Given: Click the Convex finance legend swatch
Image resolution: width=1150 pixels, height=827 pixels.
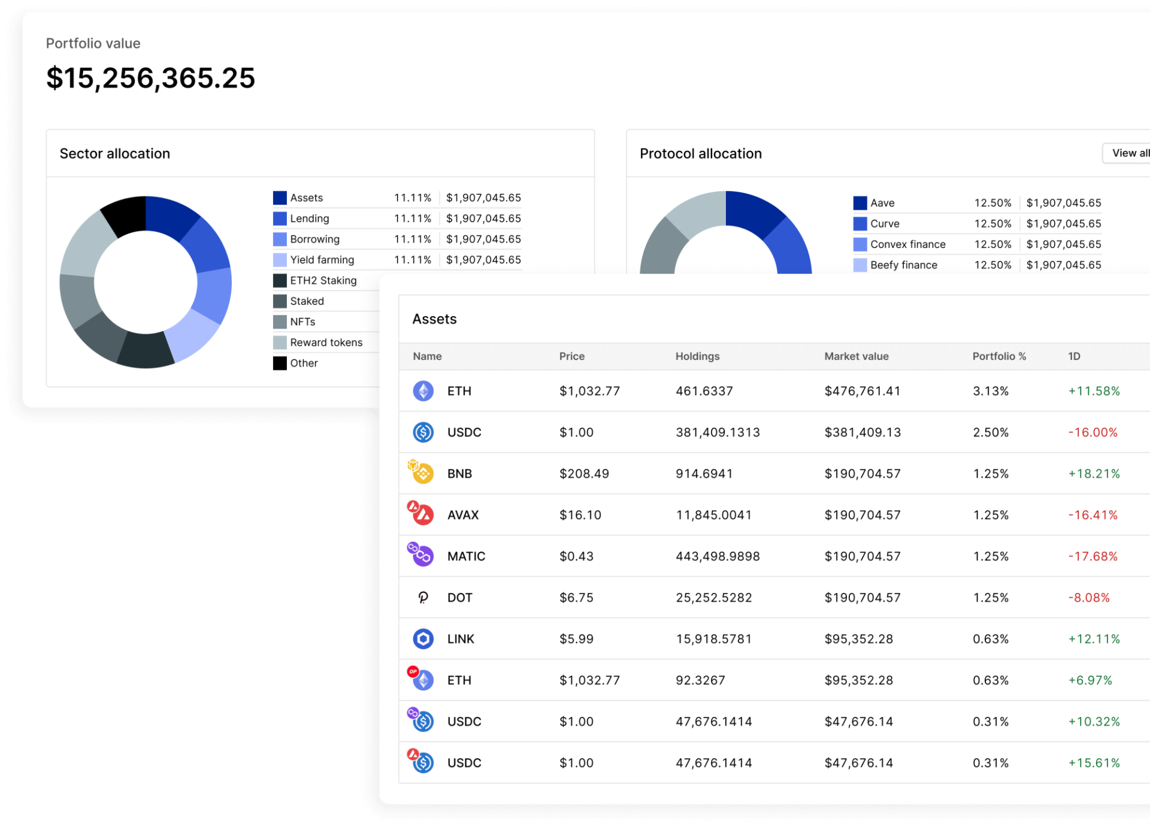Looking at the screenshot, I should pyautogui.click(x=860, y=244).
